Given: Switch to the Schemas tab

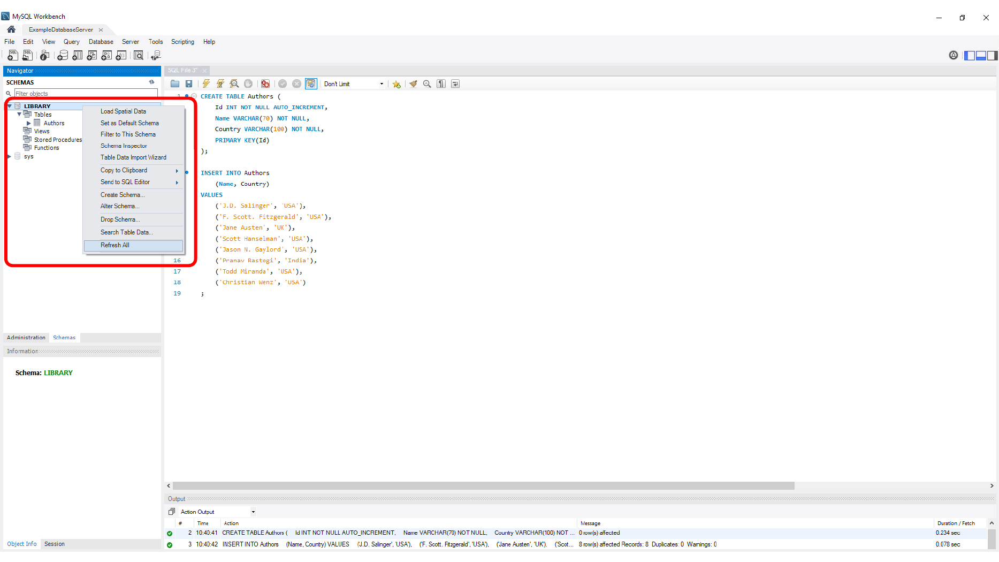Looking at the screenshot, I should click(64, 338).
